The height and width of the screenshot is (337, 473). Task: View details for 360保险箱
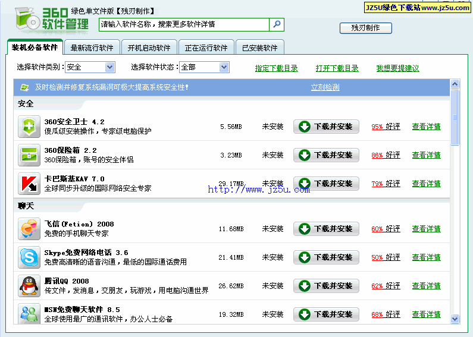pos(426,155)
